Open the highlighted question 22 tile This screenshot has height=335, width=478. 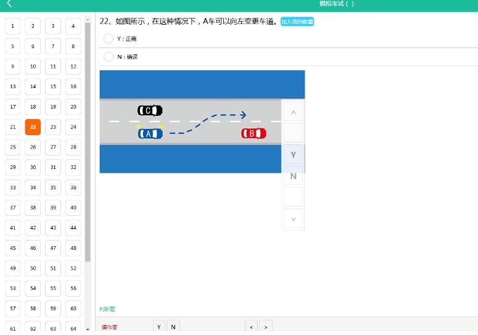click(x=33, y=127)
